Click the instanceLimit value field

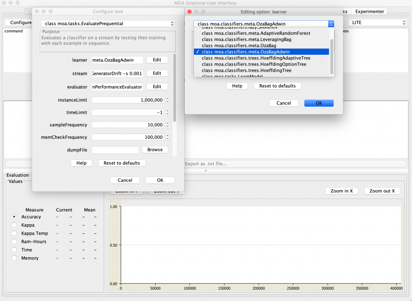pos(128,100)
